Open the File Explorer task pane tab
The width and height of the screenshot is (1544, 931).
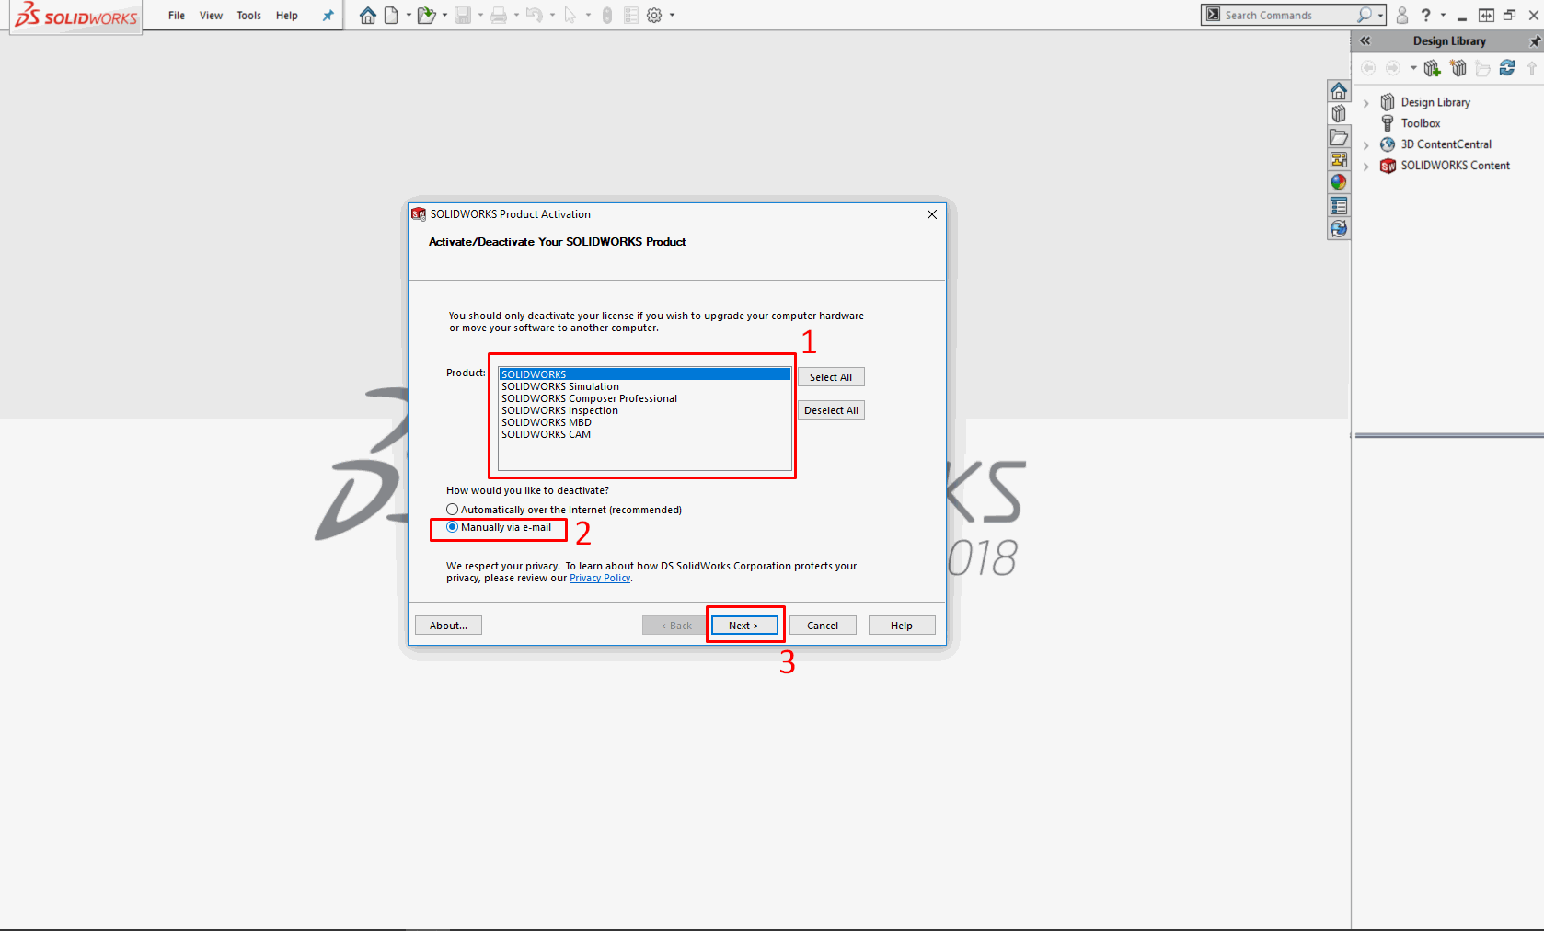1339,138
